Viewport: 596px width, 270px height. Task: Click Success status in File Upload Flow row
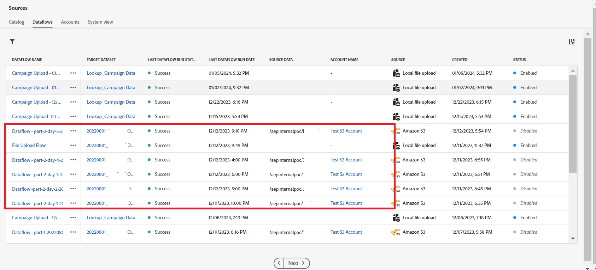163,145
